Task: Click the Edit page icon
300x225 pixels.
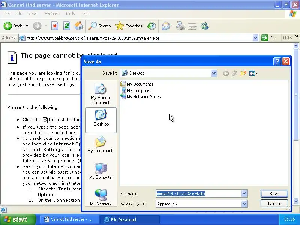Action: 192,26
